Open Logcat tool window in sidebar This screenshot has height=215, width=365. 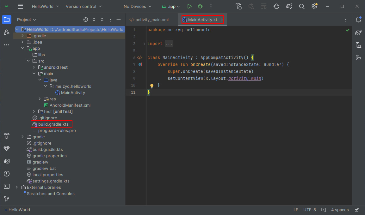7,161
